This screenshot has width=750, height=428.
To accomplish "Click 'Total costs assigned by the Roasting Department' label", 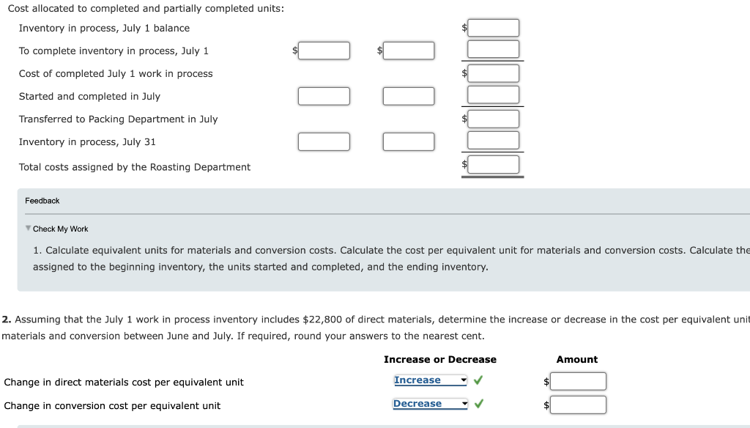I will pos(135,167).
